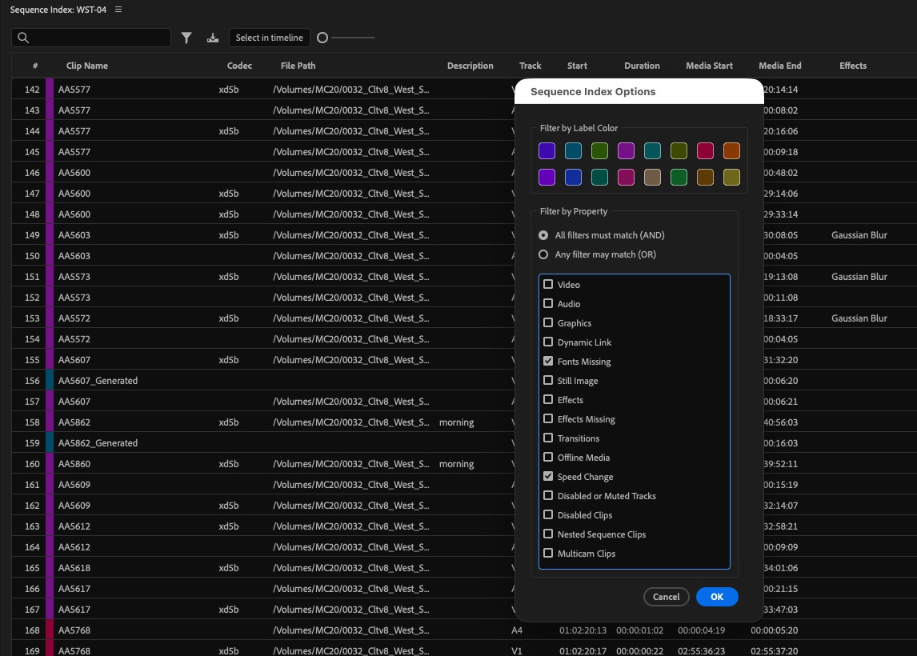The height and width of the screenshot is (656, 917).
Task: Select the crimson red label color swatch
Action: 705,151
